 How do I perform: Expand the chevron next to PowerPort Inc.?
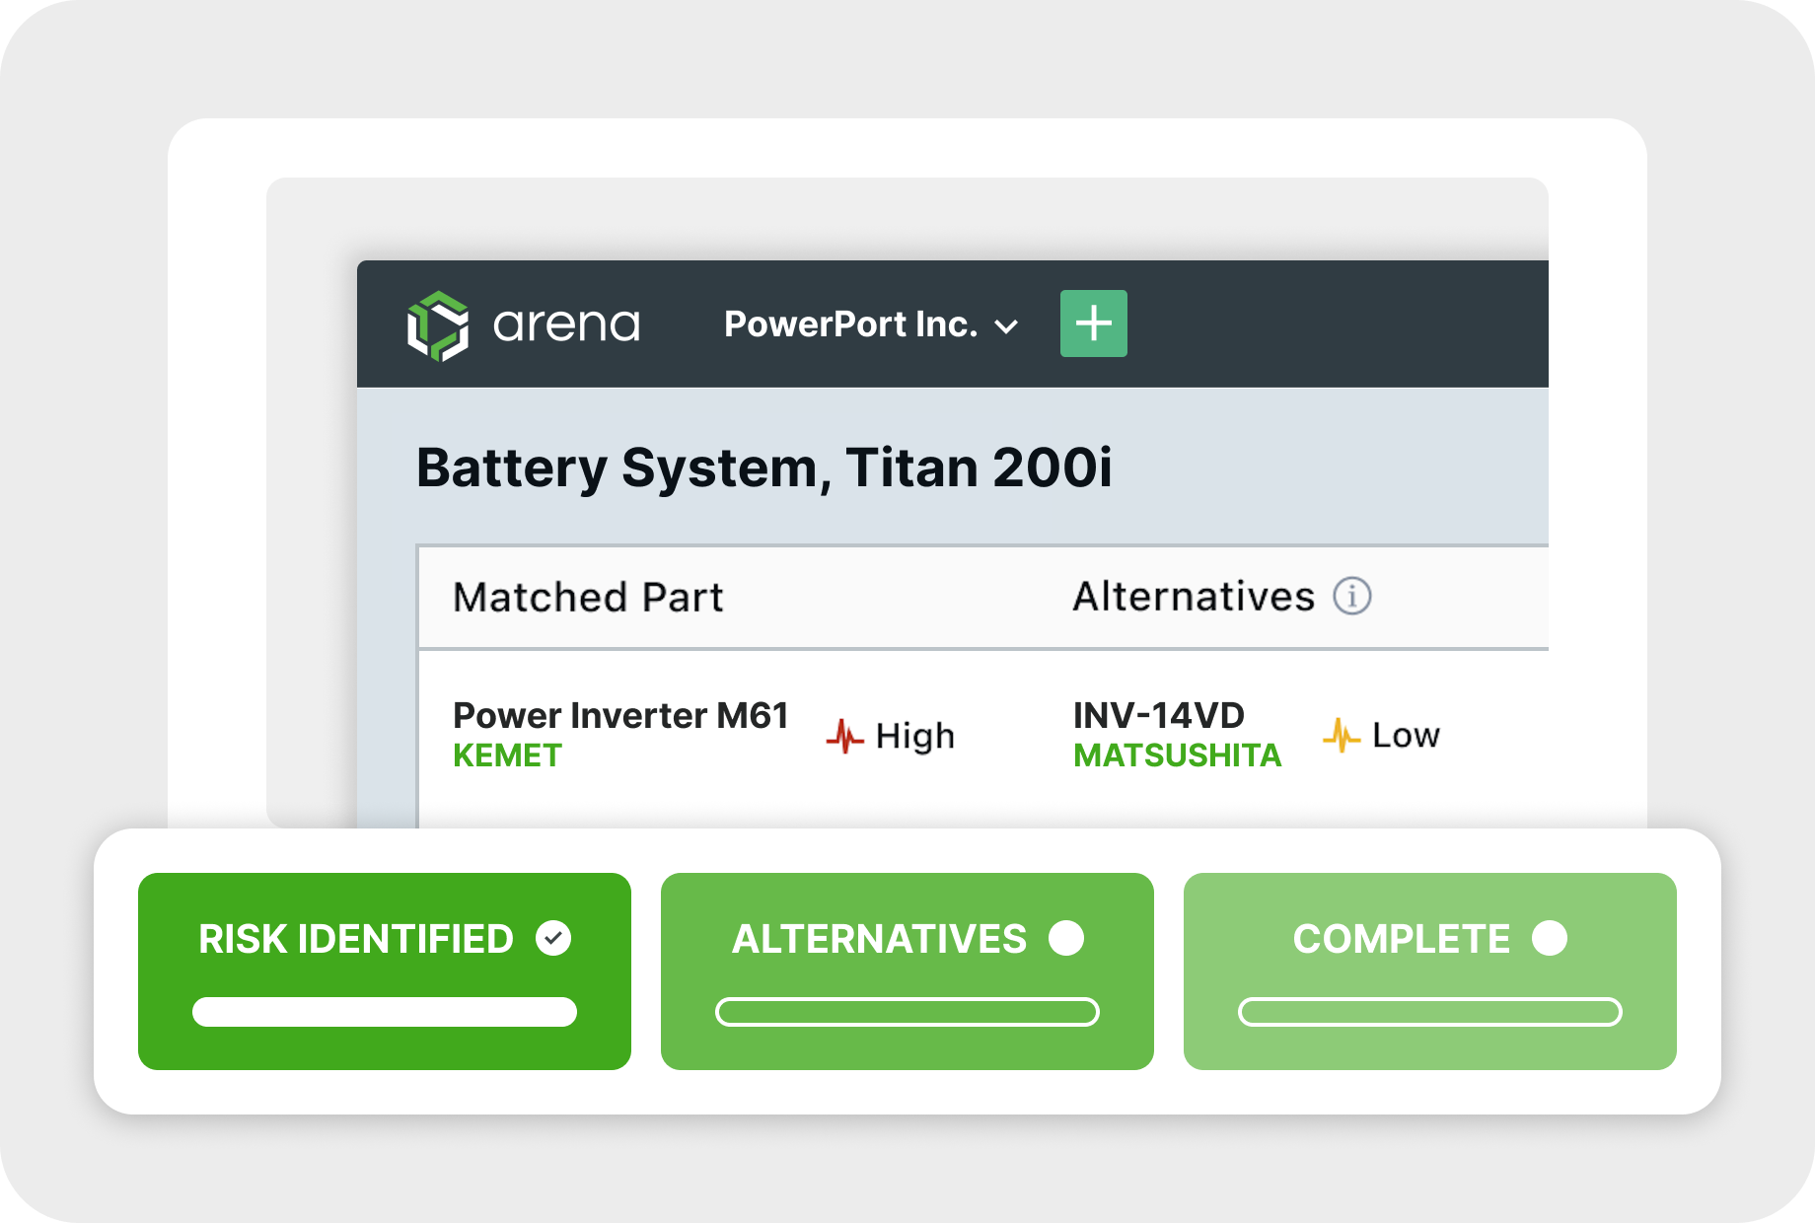[1006, 327]
